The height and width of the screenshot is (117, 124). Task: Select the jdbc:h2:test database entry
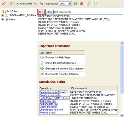click(12, 11)
